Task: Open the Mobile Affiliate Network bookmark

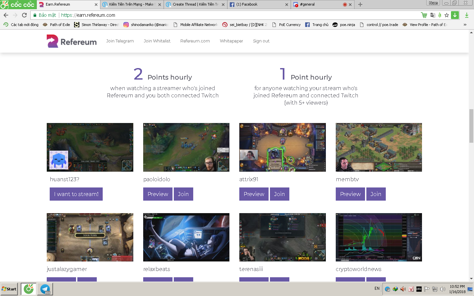Action: [195, 25]
